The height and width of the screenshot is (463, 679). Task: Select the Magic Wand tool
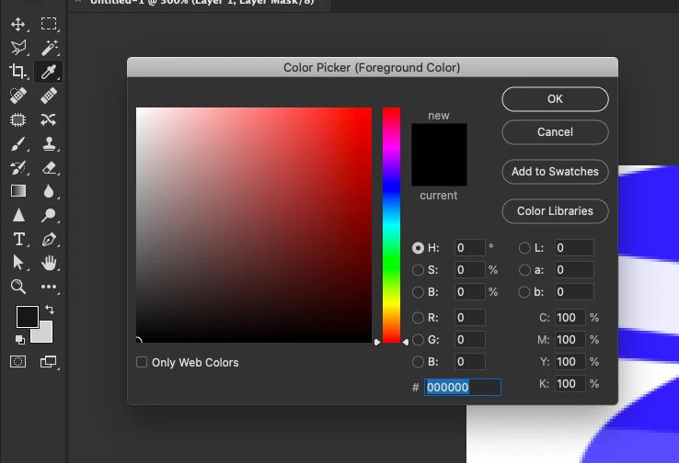click(49, 48)
